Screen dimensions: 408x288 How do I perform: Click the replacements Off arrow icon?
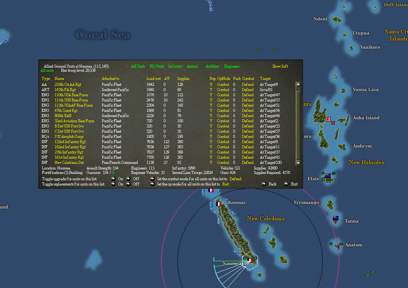[x=128, y=184]
